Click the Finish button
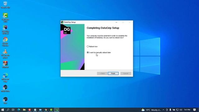This screenshot has width=199, height=112. pos(113,73)
